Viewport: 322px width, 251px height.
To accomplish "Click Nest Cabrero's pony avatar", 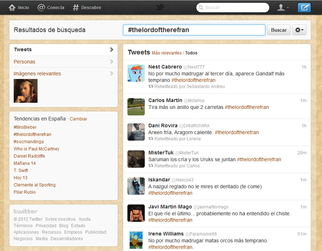I will 136,73.
